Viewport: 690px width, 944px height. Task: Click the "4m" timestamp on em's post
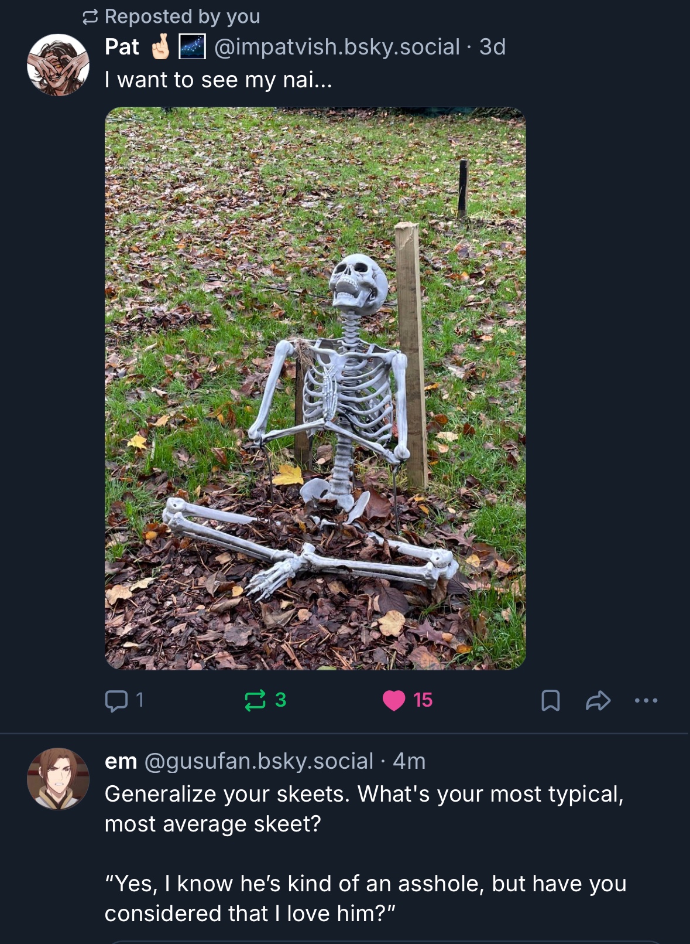pos(409,761)
